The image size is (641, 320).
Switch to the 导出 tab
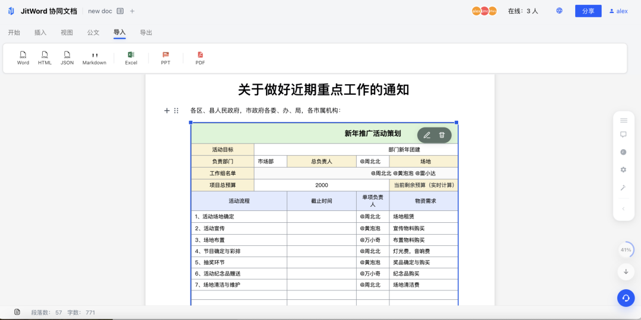[x=146, y=33]
